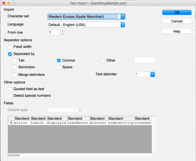Viewport: 196px width, 161px height.
Task: Click the discount cell in preview
Action: pos(99,123)
